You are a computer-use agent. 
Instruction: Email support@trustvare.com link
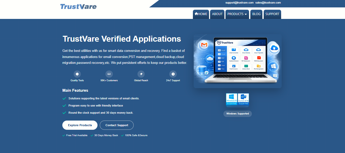coord(239,3)
